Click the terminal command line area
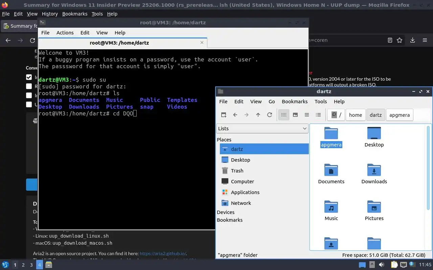 [x=88, y=113]
